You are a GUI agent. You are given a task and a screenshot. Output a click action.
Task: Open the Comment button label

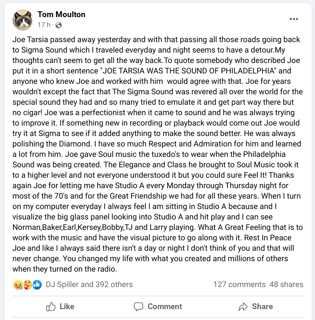(165, 307)
